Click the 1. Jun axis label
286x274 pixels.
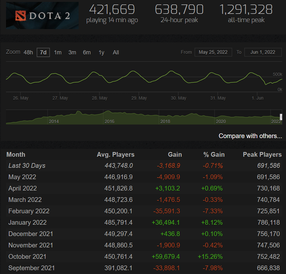[258, 98]
